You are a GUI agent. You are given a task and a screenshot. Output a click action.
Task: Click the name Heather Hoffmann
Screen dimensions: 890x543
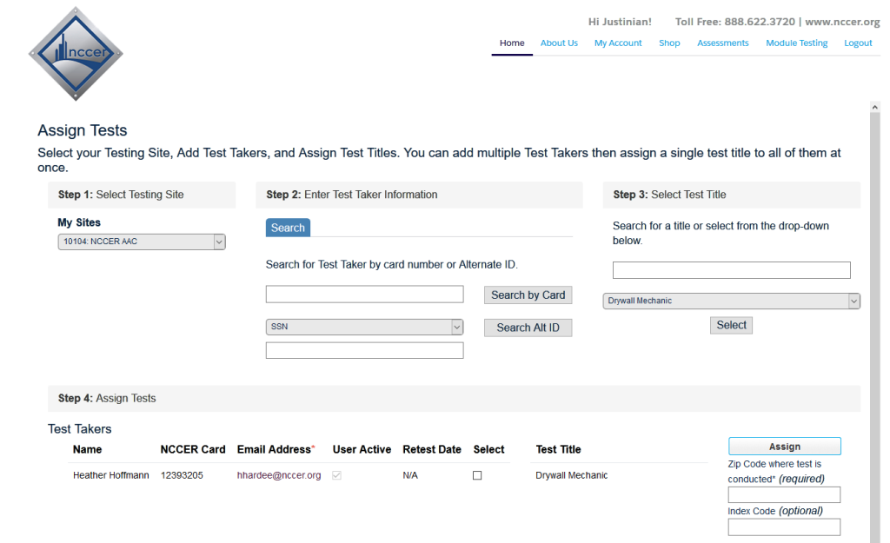[110, 475]
